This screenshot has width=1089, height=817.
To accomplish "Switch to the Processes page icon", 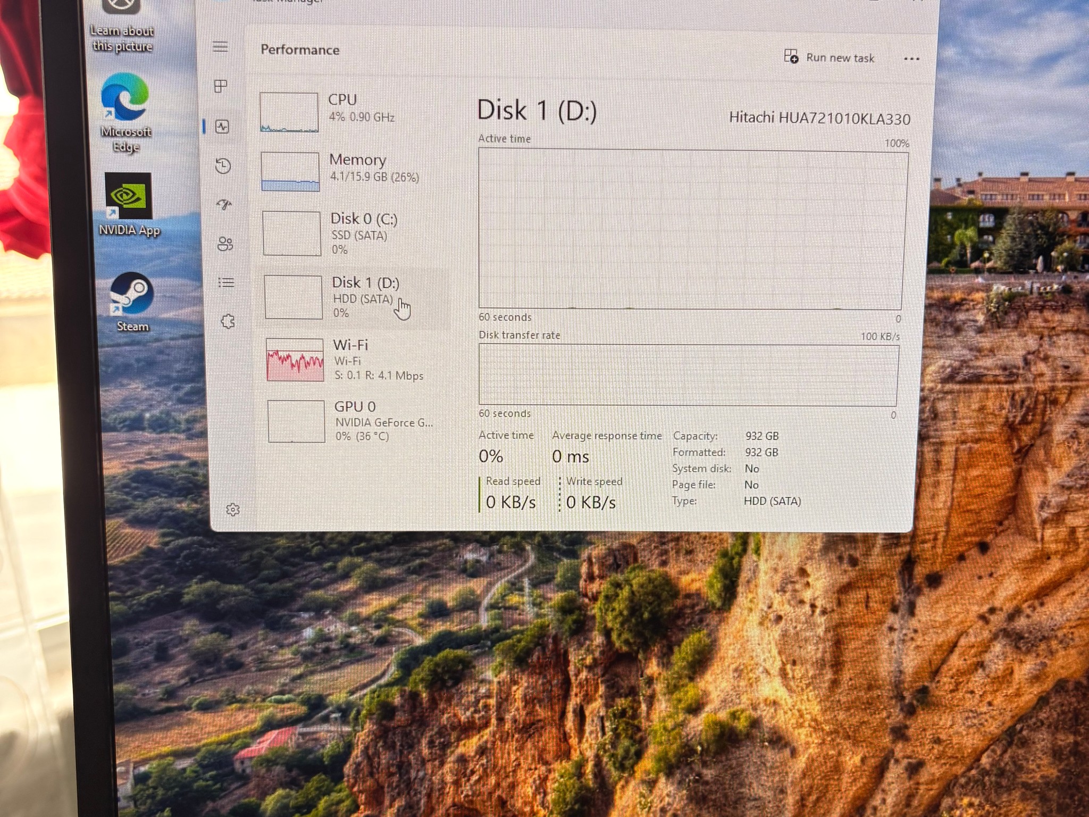I will [221, 86].
